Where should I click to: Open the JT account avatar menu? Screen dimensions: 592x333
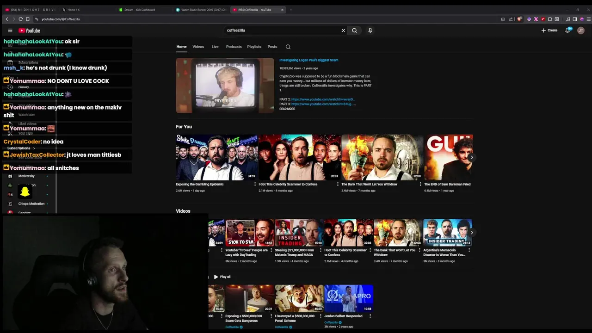click(581, 31)
